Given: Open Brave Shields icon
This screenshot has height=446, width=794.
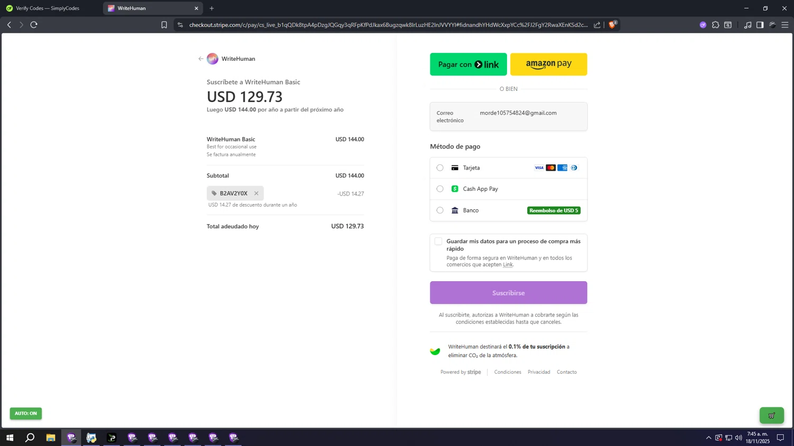Looking at the screenshot, I should coord(613,24).
